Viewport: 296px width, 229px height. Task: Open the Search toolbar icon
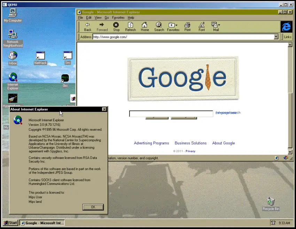click(x=159, y=27)
